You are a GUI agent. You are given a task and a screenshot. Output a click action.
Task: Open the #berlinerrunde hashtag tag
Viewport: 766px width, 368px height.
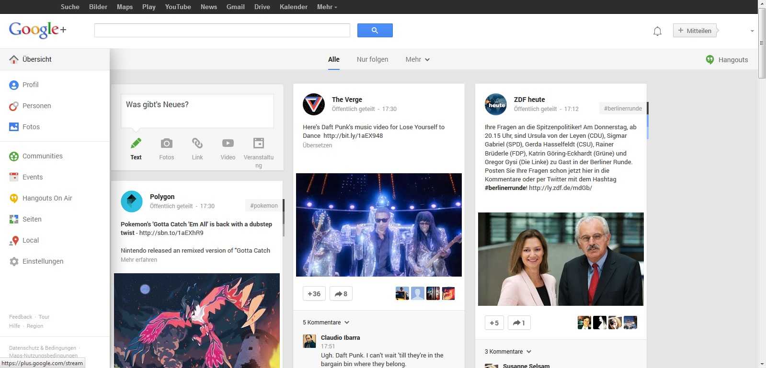click(623, 109)
